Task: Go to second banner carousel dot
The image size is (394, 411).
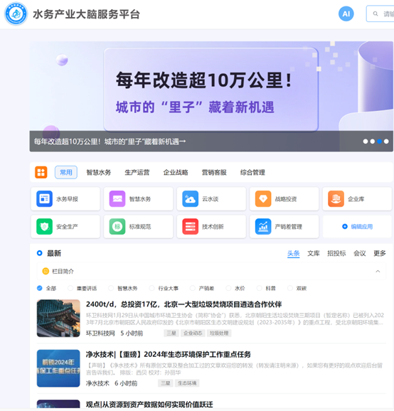Action: point(373,142)
